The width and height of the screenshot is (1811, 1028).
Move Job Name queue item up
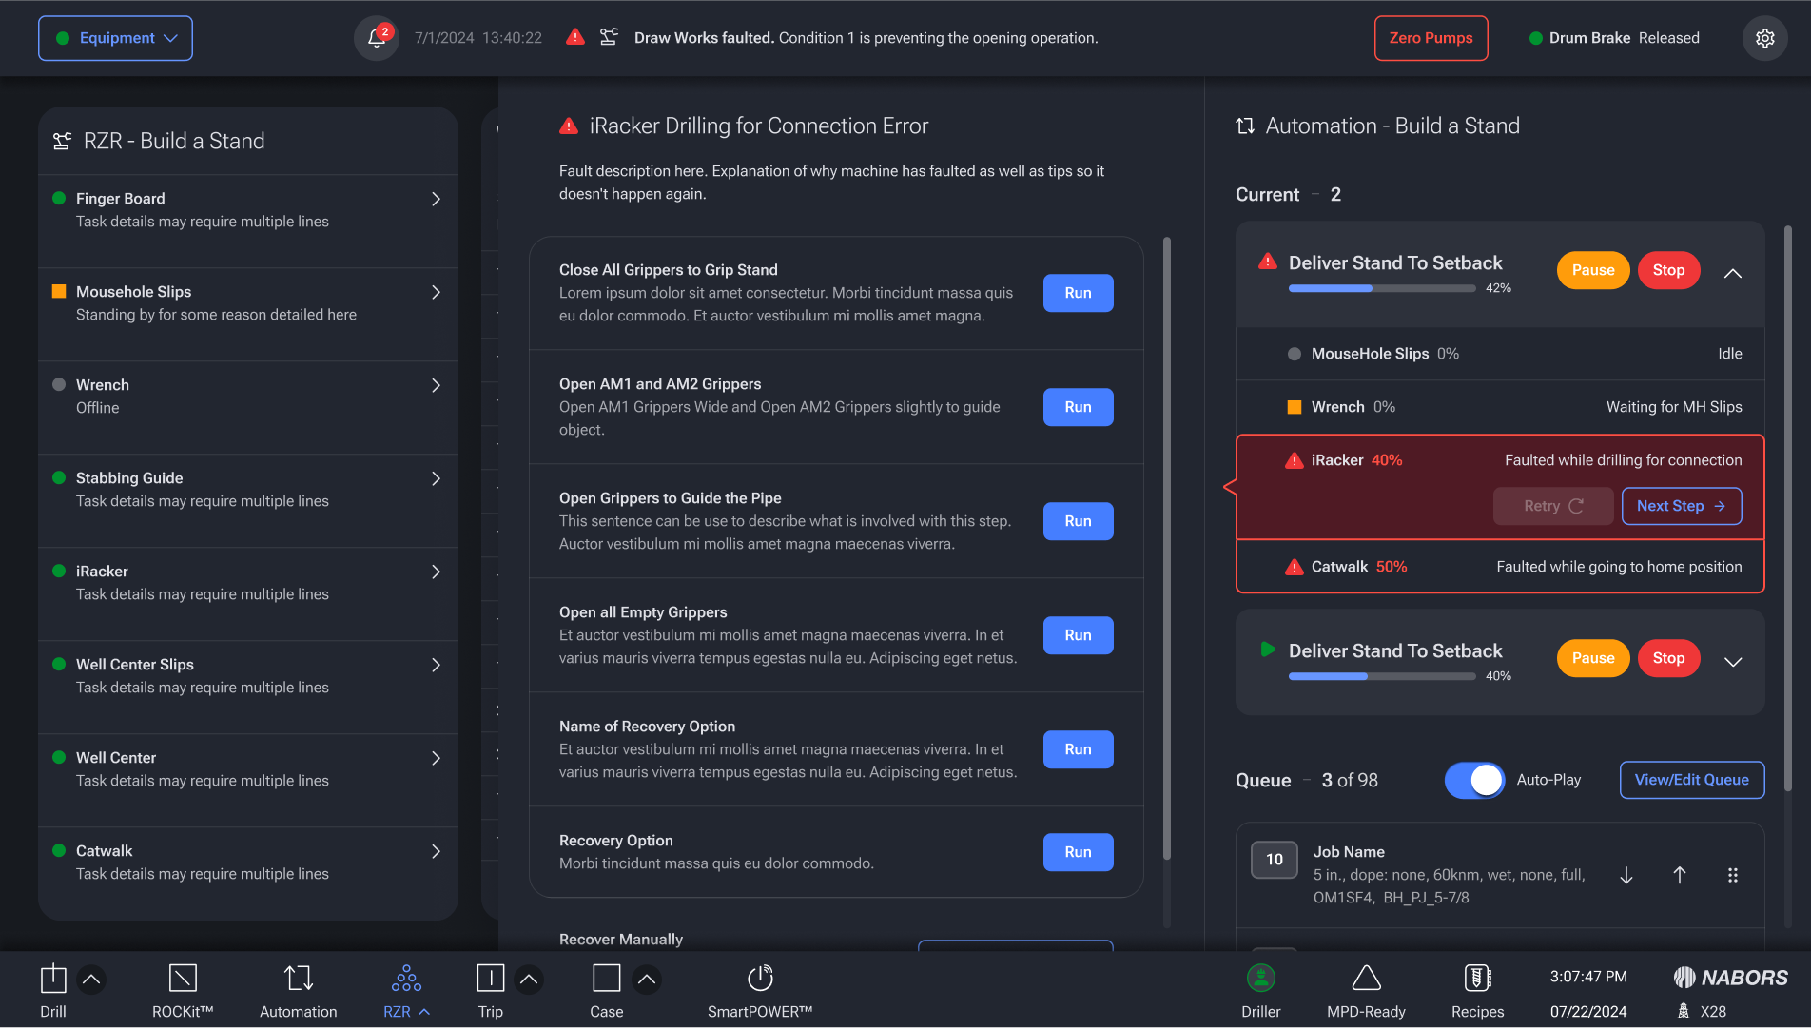pos(1680,875)
